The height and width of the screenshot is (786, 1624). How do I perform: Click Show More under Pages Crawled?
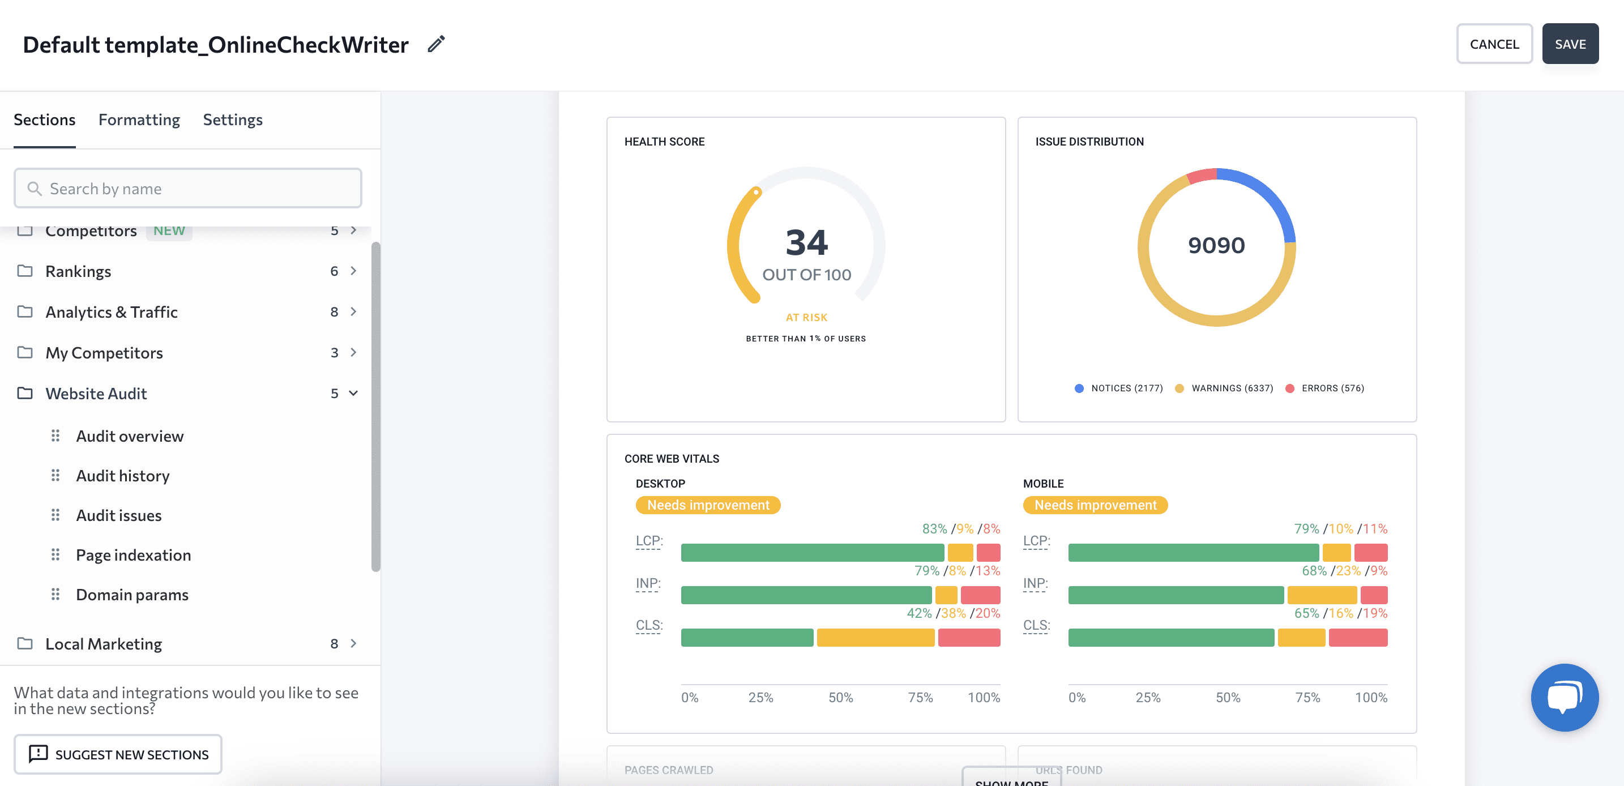click(1011, 781)
